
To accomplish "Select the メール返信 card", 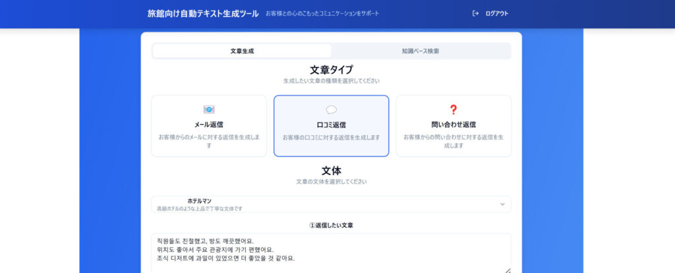I will point(209,126).
